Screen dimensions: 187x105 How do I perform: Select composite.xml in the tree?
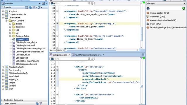pos(22,39)
